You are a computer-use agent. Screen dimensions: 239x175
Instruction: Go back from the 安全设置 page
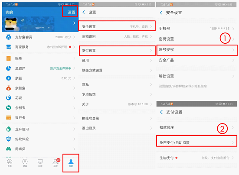tap(161, 13)
